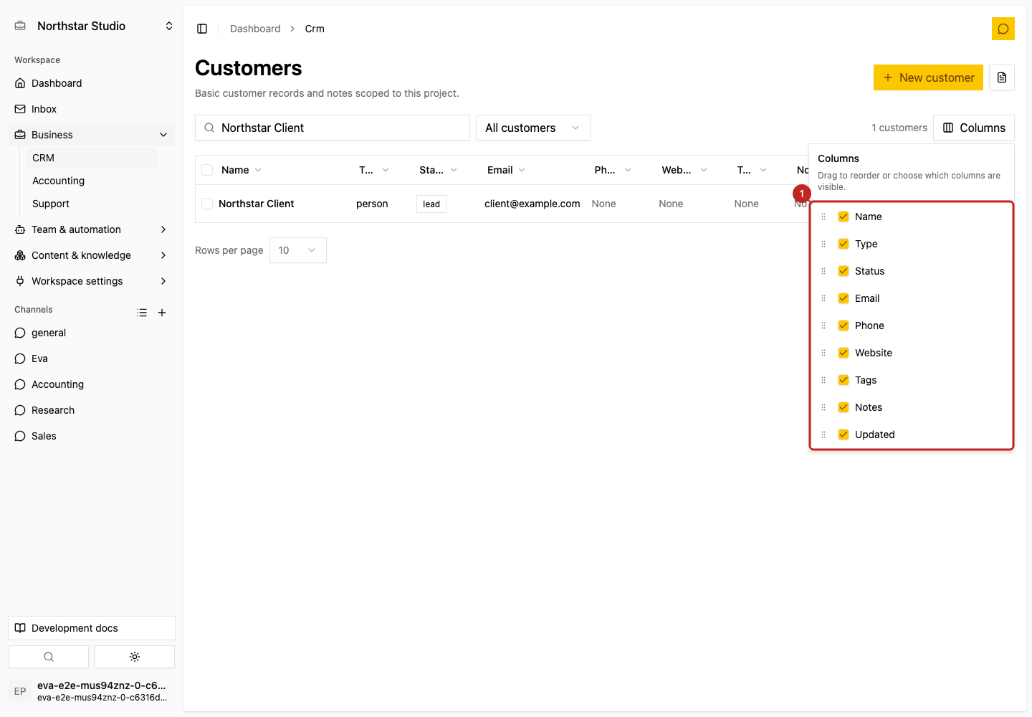Click the Inbox envelope icon
The image size is (1032, 717).
[x=20, y=109]
